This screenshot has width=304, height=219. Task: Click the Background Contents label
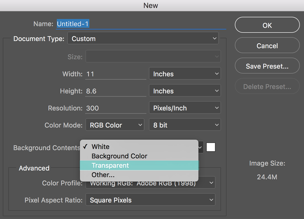click(x=46, y=148)
